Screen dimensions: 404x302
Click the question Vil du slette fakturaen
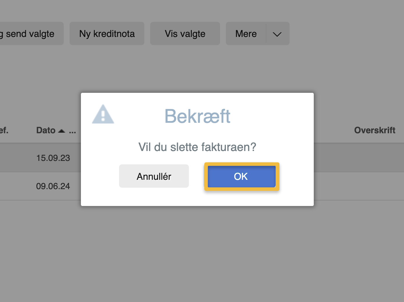[197, 147]
